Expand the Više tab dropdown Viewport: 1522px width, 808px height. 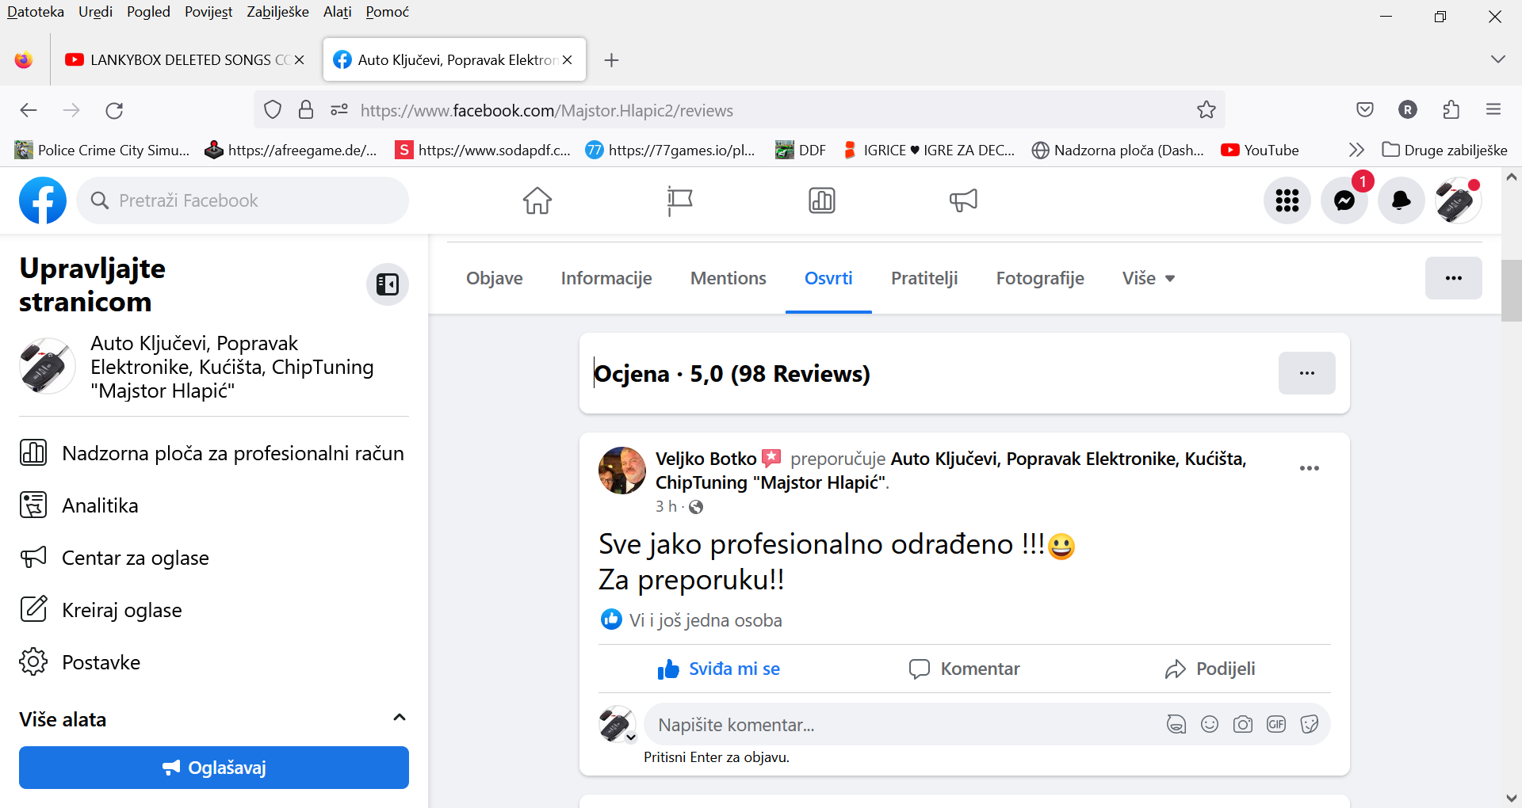(x=1149, y=278)
